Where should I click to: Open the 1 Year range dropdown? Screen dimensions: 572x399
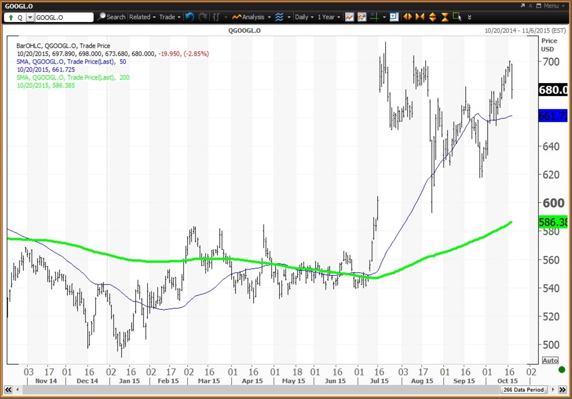(329, 17)
